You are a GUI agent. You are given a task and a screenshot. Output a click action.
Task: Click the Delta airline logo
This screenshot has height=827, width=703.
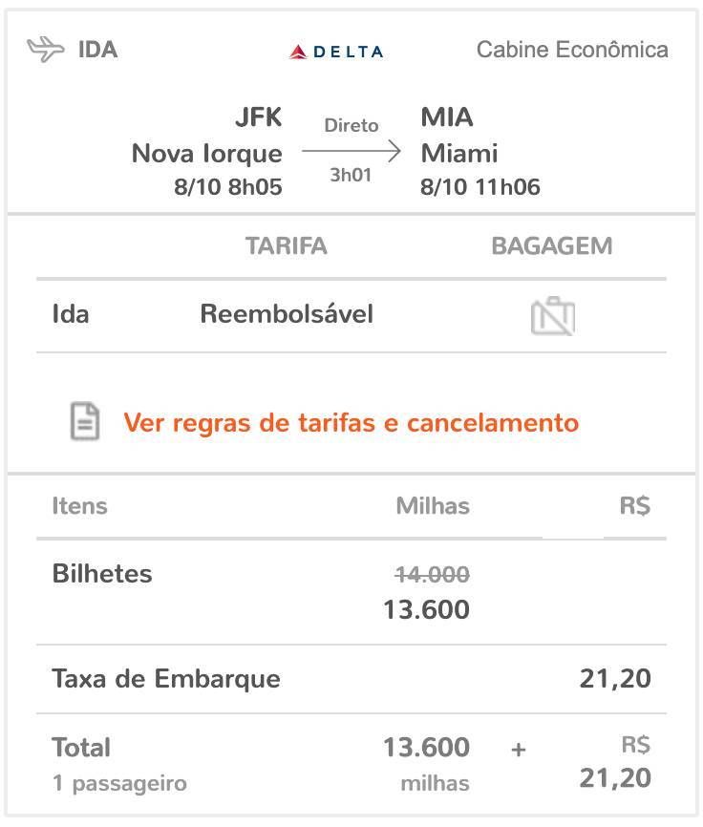(x=336, y=52)
